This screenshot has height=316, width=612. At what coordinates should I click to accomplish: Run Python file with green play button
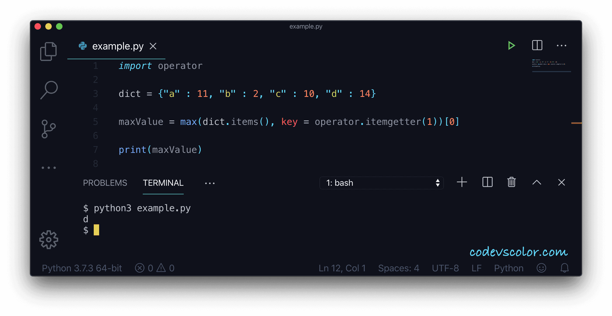click(511, 45)
